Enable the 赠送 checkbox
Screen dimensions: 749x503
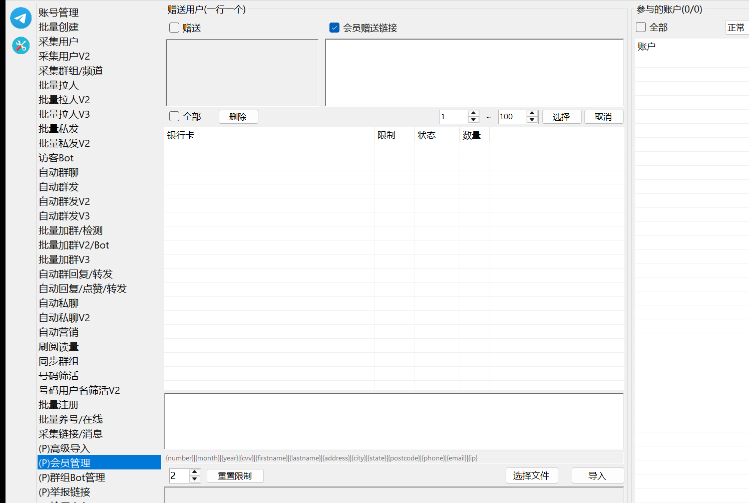(174, 28)
